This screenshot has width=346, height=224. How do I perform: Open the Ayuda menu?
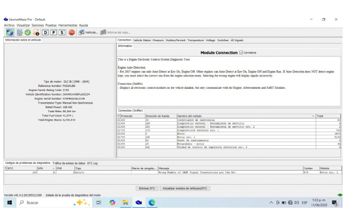click(x=83, y=25)
